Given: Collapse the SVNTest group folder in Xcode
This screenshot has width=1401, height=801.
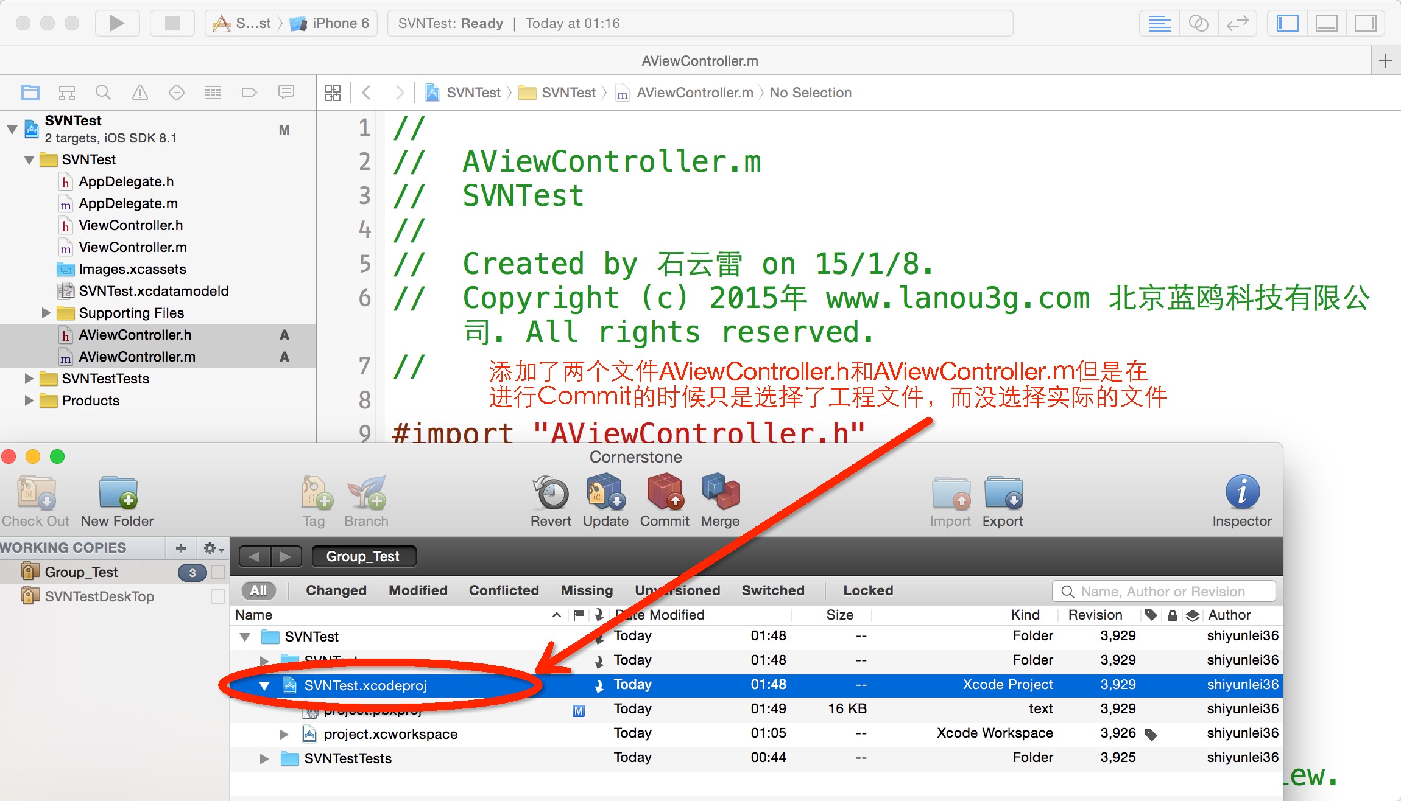Looking at the screenshot, I should pos(29,160).
